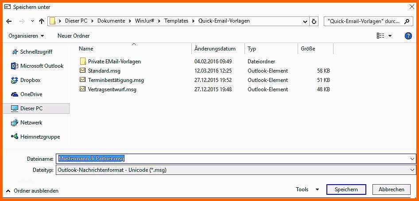Select Netzwerk in the sidebar

tap(31, 123)
